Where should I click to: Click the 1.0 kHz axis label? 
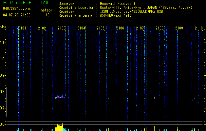3,59
